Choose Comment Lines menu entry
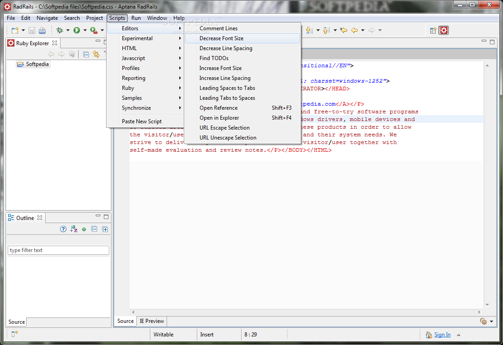This screenshot has width=503, height=345. click(x=242, y=28)
